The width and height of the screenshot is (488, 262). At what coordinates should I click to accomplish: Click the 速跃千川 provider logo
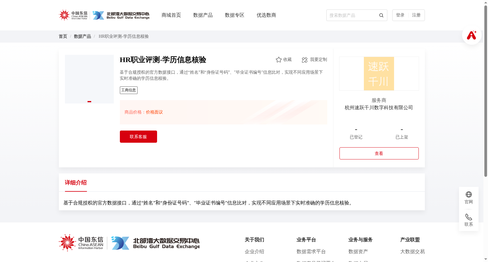(x=379, y=74)
